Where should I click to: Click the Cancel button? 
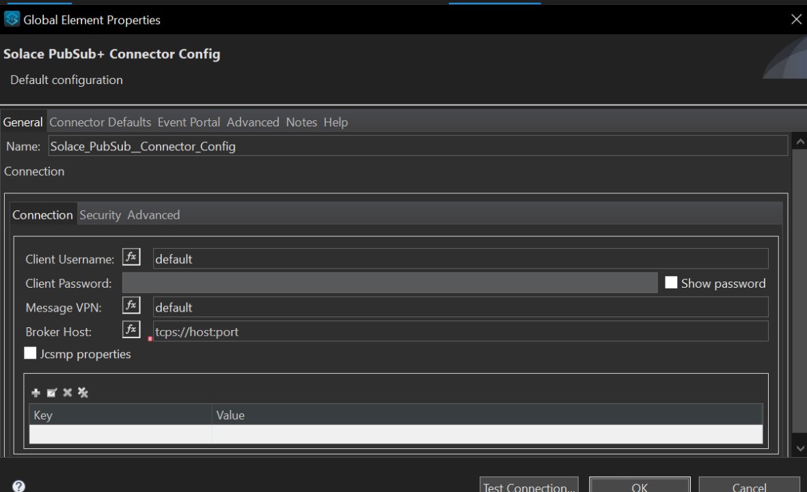(749, 484)
